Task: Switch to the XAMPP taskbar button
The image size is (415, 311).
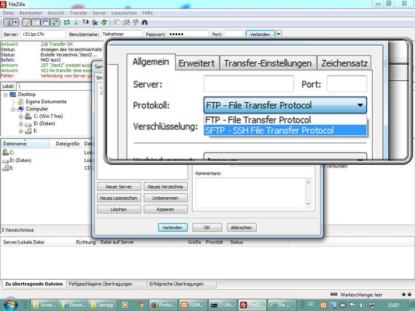Action: [193, 305]
